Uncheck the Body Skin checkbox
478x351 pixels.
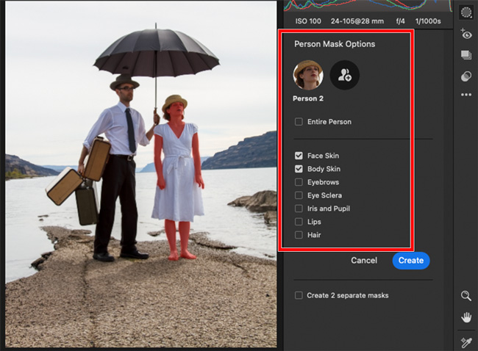click(299, 169)
